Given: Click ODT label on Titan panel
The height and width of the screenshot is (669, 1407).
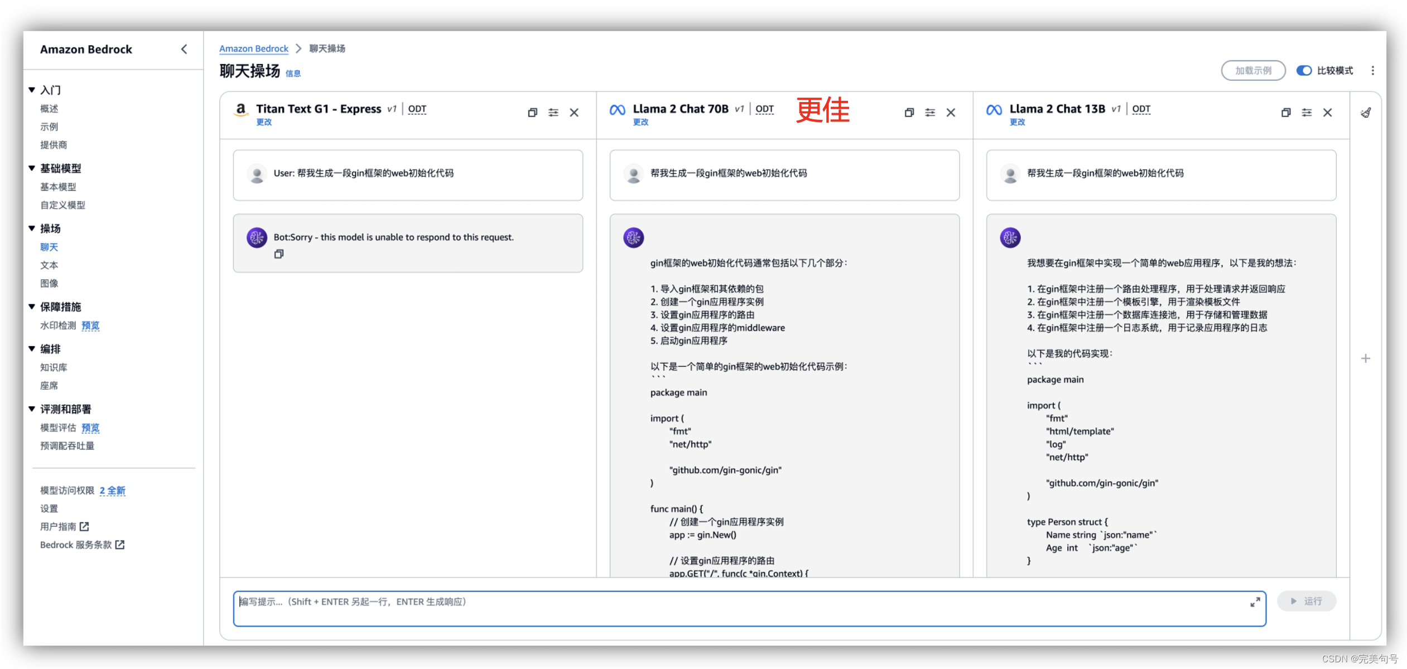Looking at the screenshot, I should coord(417,109).
